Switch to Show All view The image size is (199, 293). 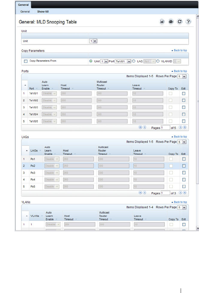pyautogui.click(x=43, y=11)
